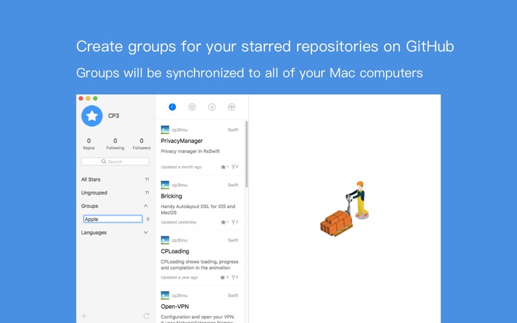Open the Open-VPN repository title
The image size is (517, 323).
(x=174, y=306)
